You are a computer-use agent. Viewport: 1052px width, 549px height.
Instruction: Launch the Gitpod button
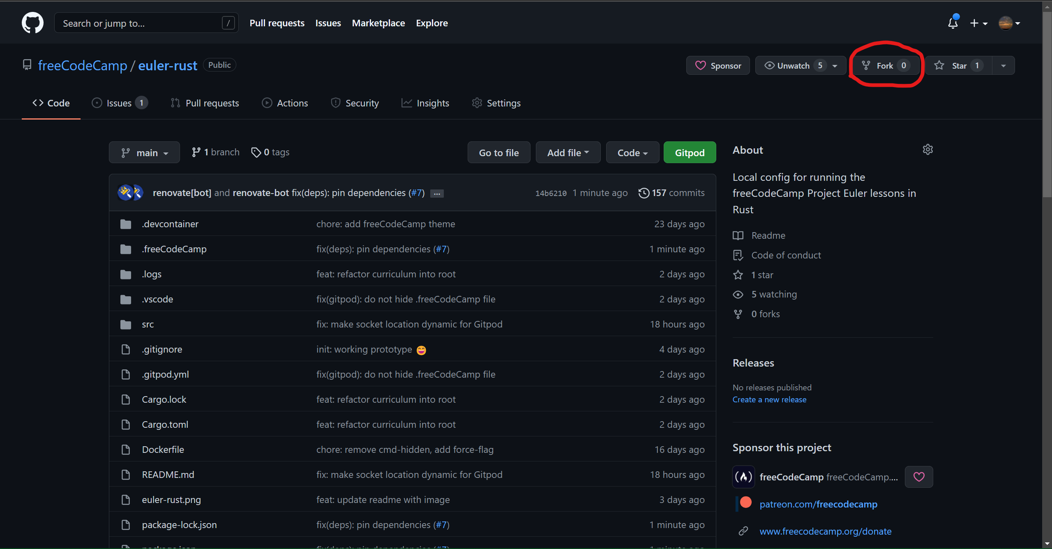pyautogui.click(x=690, y=152)
